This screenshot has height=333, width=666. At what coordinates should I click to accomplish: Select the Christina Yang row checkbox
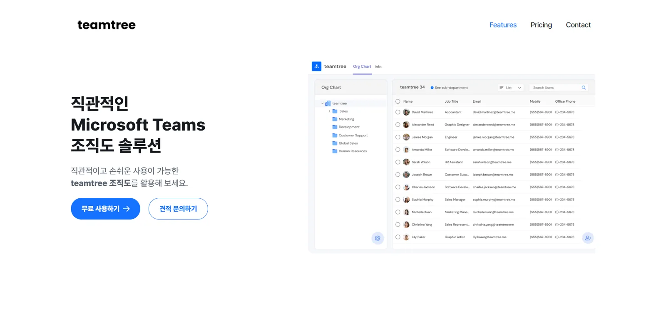398,224
